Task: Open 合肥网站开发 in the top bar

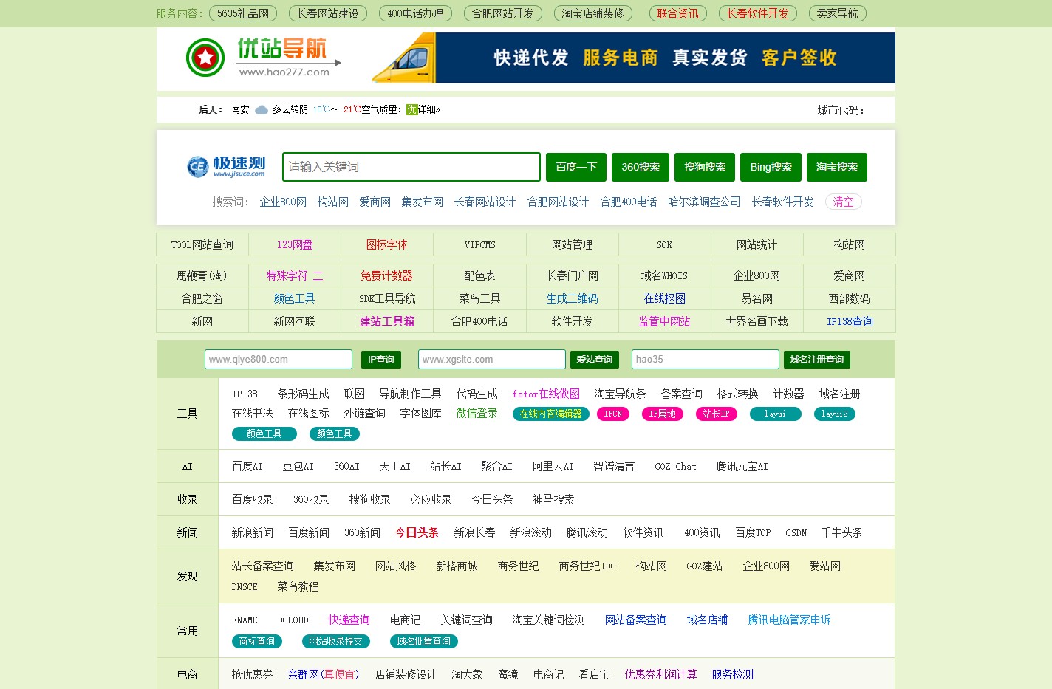Action: 503,13
